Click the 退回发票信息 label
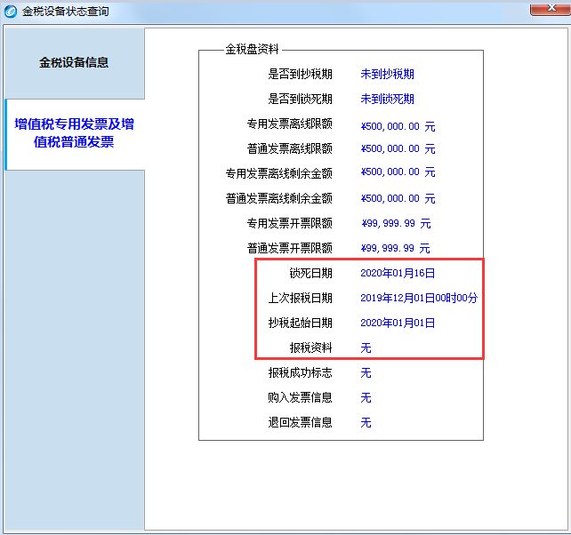571x535 pixels. coord(300,422)
